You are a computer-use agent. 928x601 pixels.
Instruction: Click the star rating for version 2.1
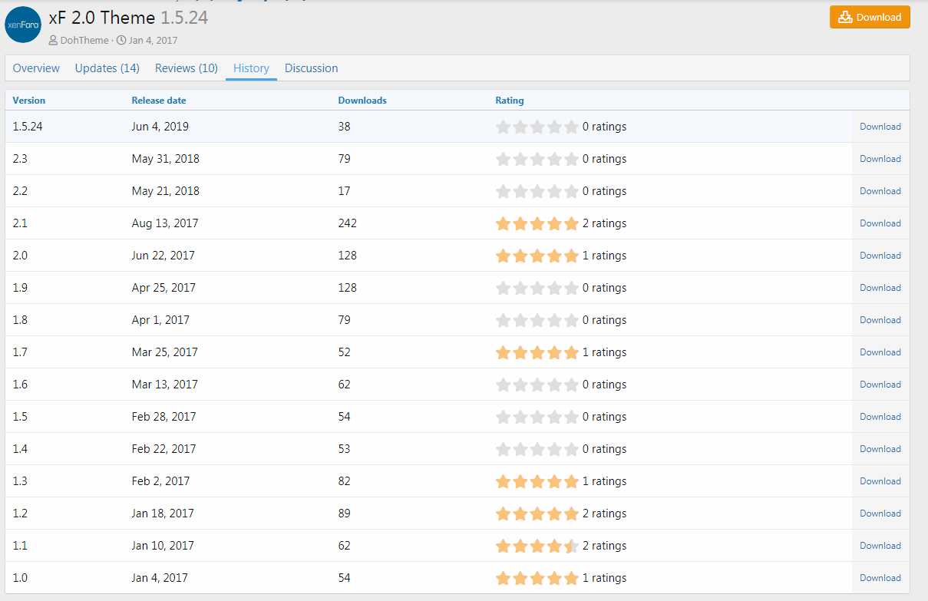click(537, 223)
